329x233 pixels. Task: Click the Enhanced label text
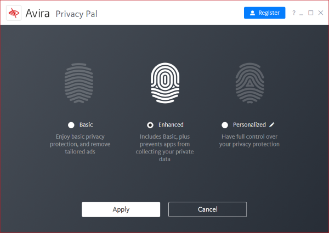point(171,125)
